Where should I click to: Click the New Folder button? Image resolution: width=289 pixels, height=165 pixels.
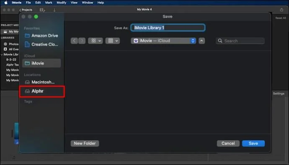point(85,143)
